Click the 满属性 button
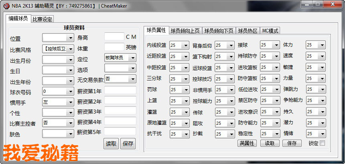The width and height of the screenshot is (345, 164). click(247, 143)
